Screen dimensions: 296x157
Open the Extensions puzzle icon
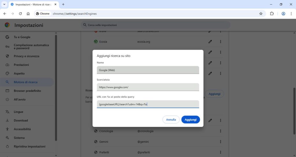tap(272, 14)
